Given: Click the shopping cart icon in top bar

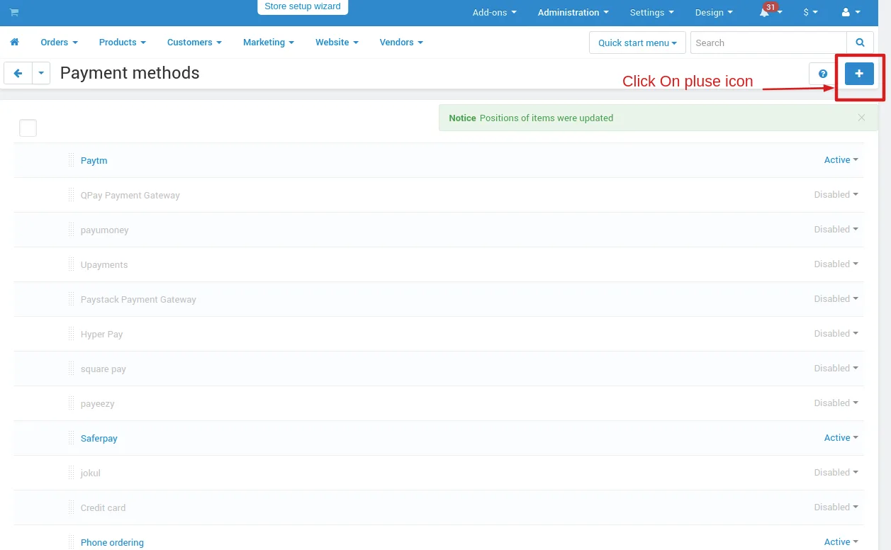Looking at the screenshot, I should 14,13.
